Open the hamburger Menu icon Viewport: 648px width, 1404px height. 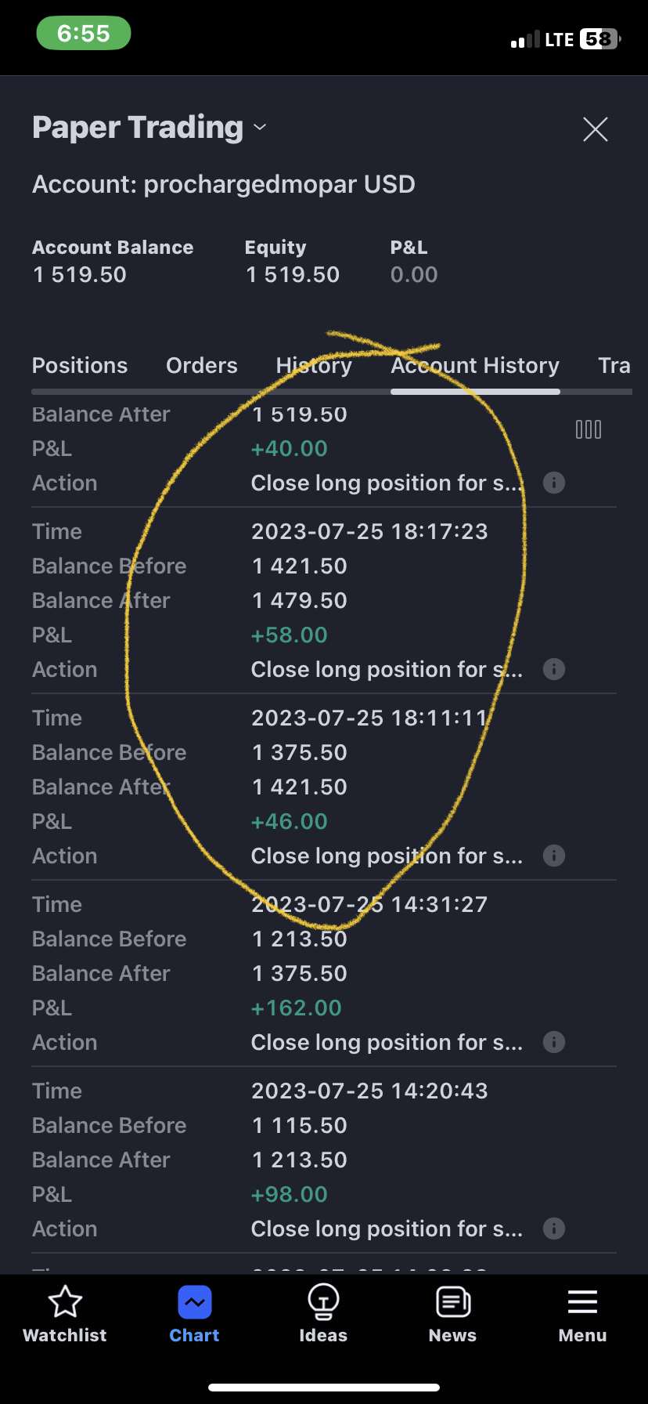pos(582,1302)
